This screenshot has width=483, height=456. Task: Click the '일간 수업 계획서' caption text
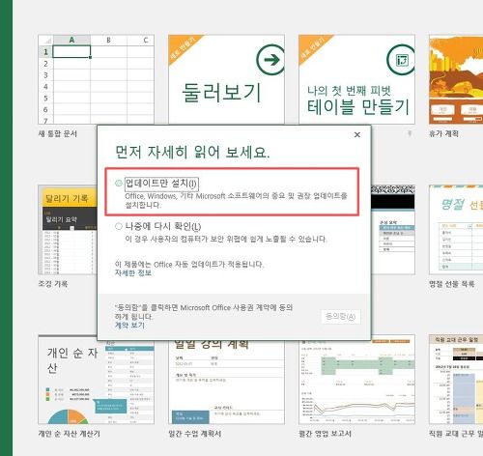click(195, 434)
